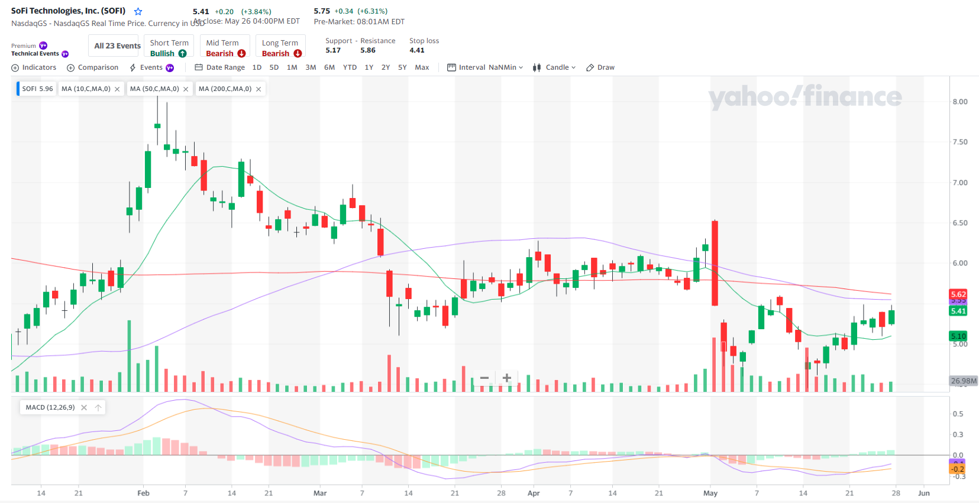The image size is (979, 503).
Task: Remove the MACD (12,26,9) panel
Action: [84, 407]
